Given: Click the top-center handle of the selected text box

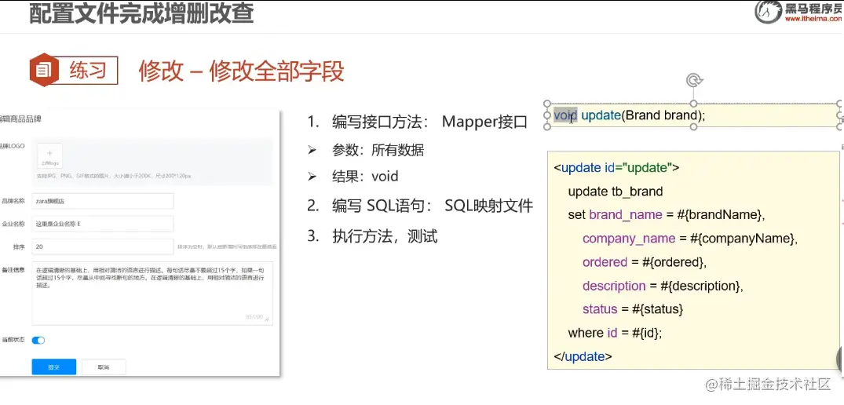Looking at the screenshot, I should pos(693,104).
